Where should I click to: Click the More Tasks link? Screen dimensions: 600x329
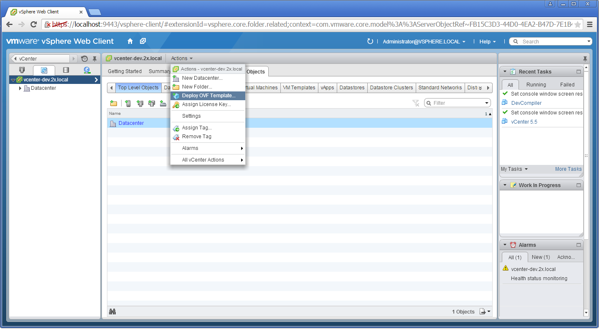click(x=568, y=169)
